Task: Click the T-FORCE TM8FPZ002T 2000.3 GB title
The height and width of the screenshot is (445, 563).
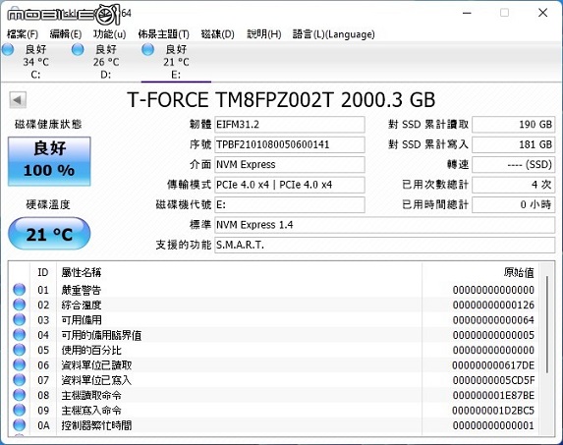Action: pos(281,100)
